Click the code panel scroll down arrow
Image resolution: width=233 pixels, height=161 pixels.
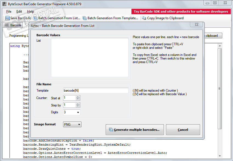(x=220, y=156)
